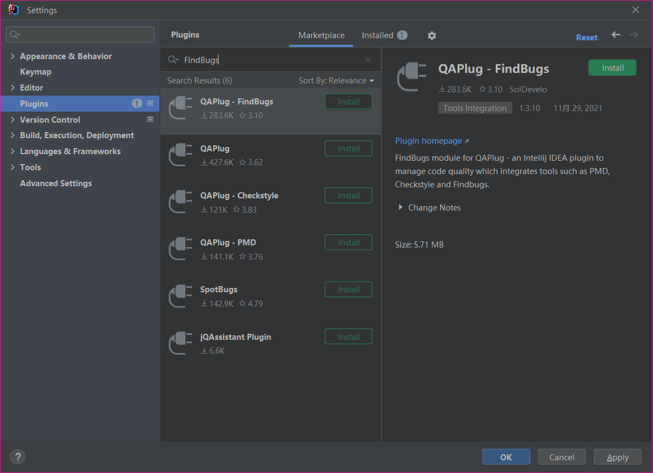Viewport: 653px width, 473px height.
Task: Click the plugin search magnifier icon
Action: (x=173, y=60)
